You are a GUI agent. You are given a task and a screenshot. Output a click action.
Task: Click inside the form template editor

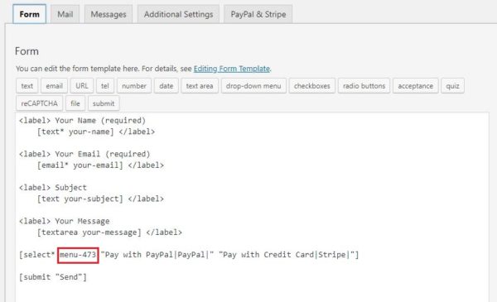(x=252, y=208)
